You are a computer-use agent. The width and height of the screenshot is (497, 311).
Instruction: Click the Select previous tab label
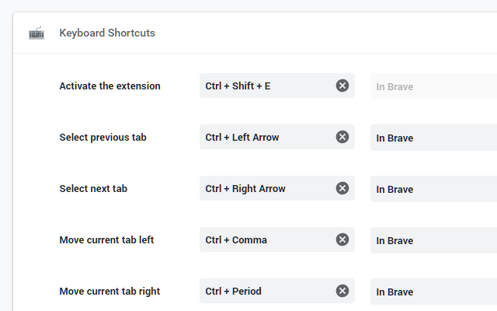coord(103,137)
